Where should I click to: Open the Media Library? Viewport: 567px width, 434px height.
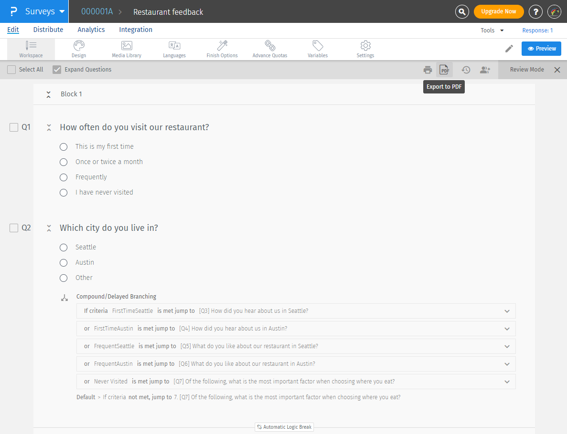coord(127,49)
